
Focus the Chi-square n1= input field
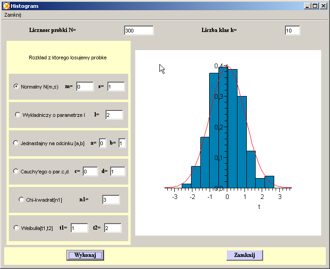(x=111, y=200)
